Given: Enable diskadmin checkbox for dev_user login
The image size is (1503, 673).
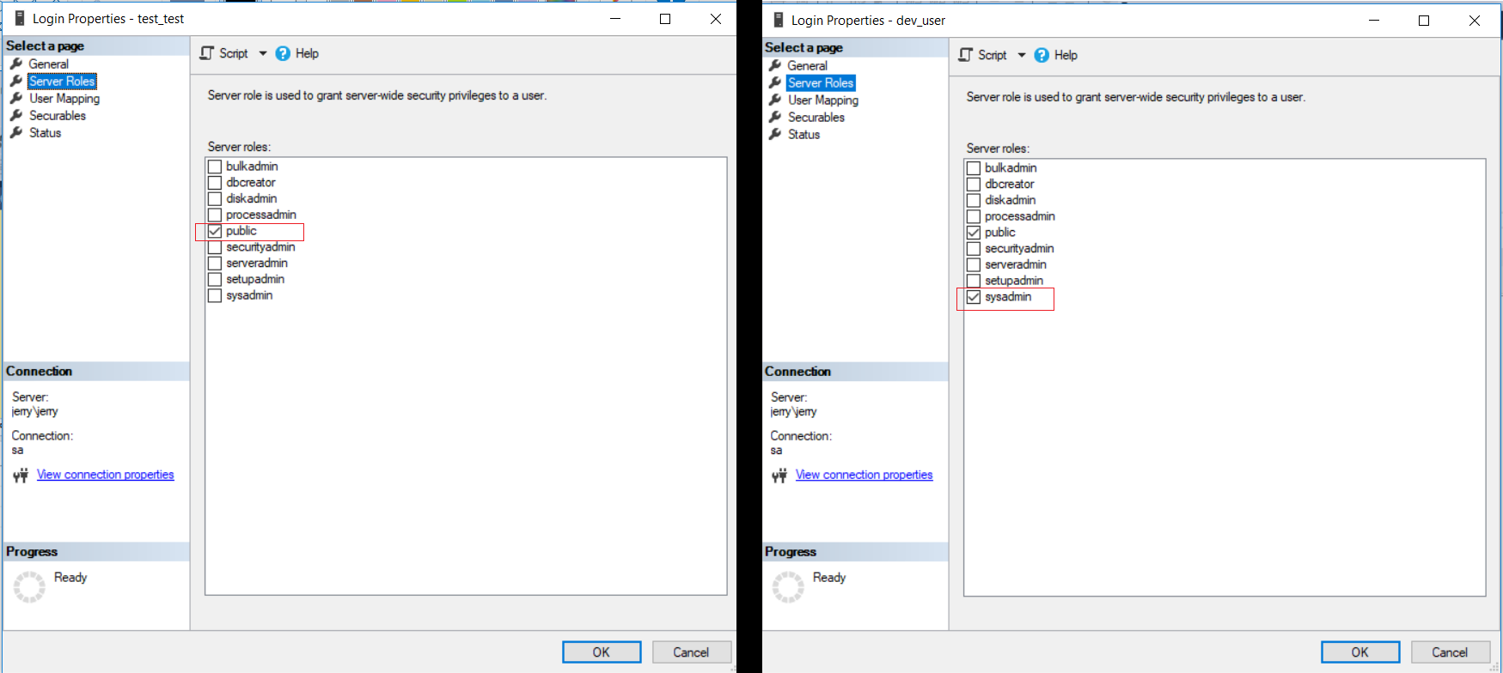Looking at the screenshot, I should point(974,201).
